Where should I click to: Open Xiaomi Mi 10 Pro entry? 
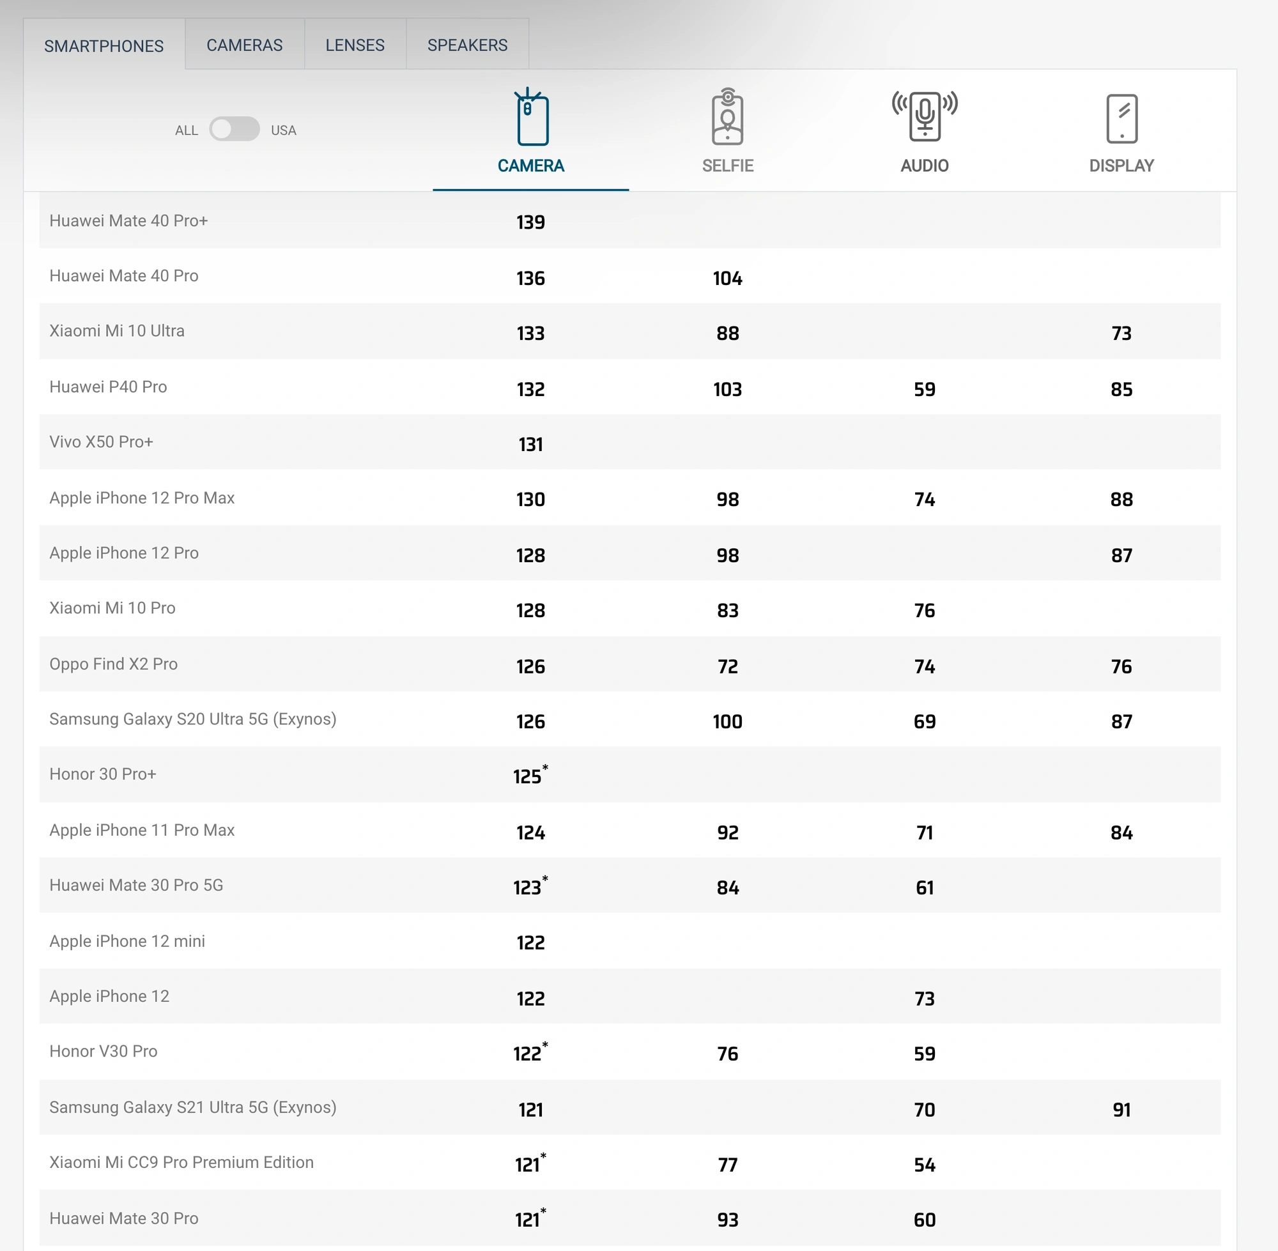[x=112, y=608]
